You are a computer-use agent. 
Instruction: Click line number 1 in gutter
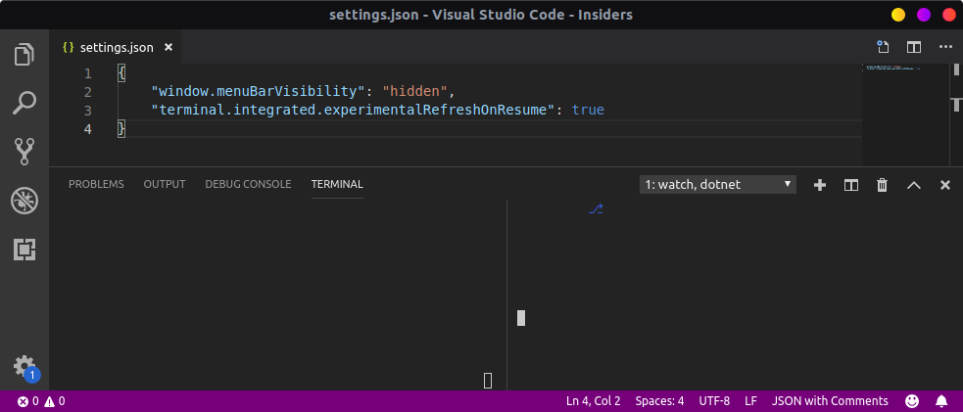pos(88,73)
